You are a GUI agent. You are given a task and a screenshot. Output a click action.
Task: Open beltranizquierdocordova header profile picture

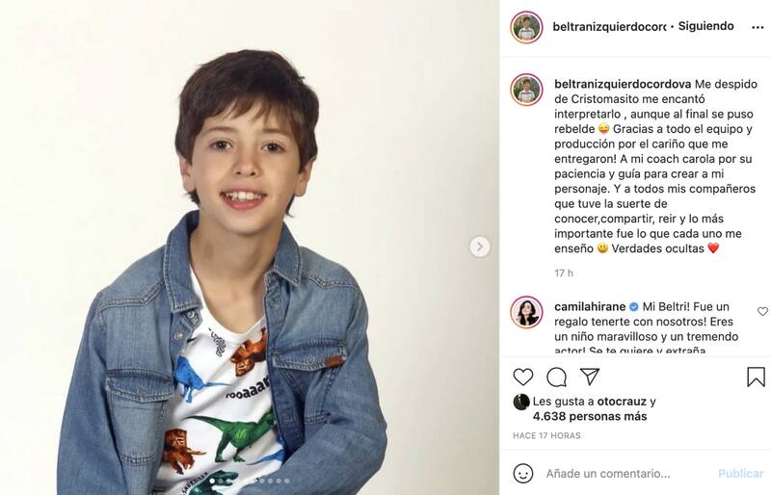point(526,27)
